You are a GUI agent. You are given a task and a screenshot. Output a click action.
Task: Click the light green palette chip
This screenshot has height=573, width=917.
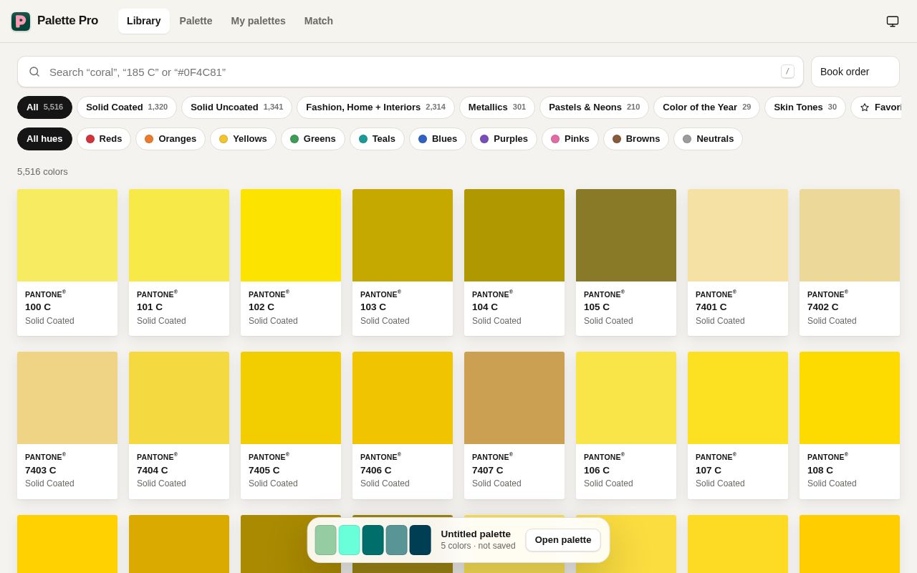pyautogui.click(x=326, y=540)
